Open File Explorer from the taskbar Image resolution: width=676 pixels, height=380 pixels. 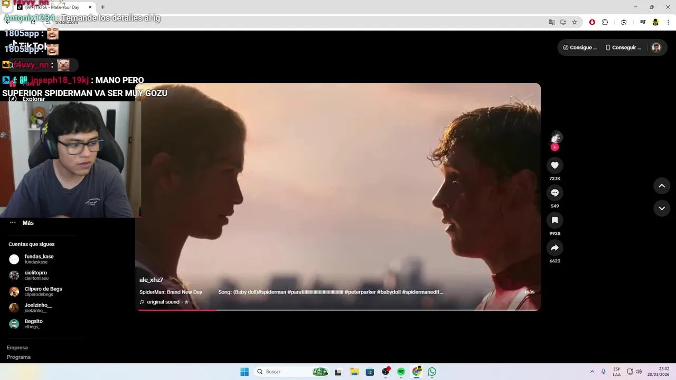[354, 372]
